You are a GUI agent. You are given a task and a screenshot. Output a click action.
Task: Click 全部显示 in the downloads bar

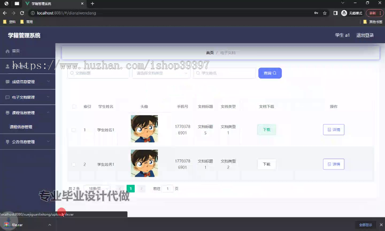[x=366, y=225]
